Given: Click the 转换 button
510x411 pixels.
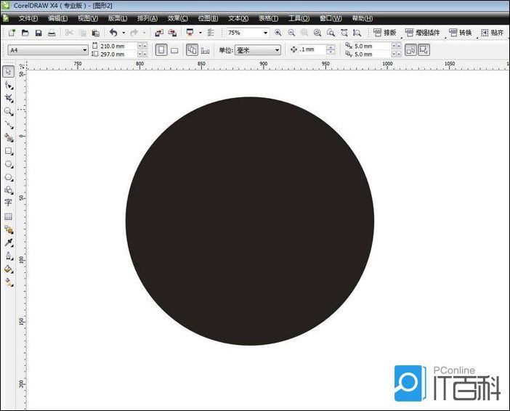Looking at the screenshot, I should [461, 33].
